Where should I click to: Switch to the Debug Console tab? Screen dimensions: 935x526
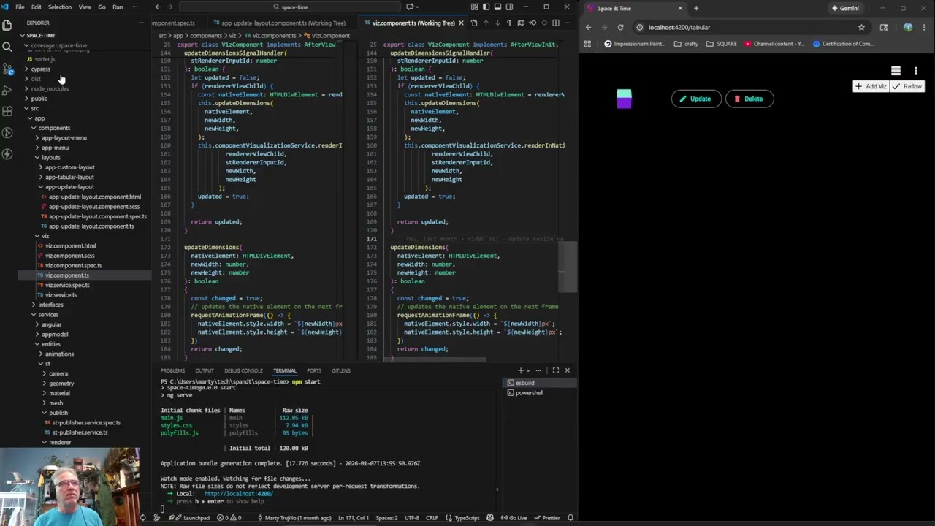(x=243, y=370)
